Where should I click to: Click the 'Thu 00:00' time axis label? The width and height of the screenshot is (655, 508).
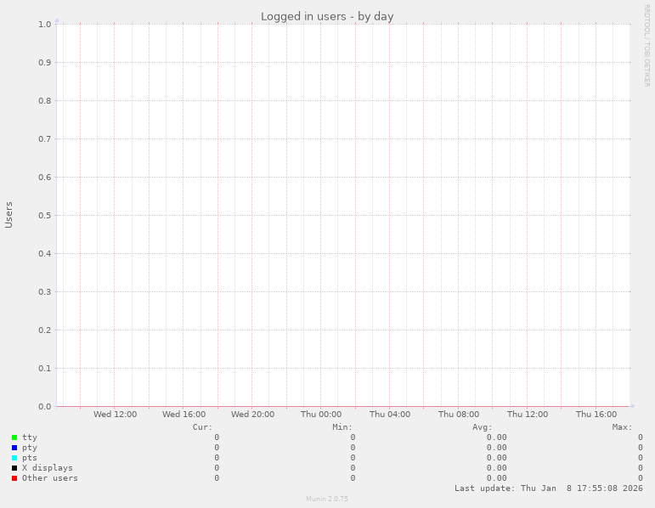coord(321,415)
